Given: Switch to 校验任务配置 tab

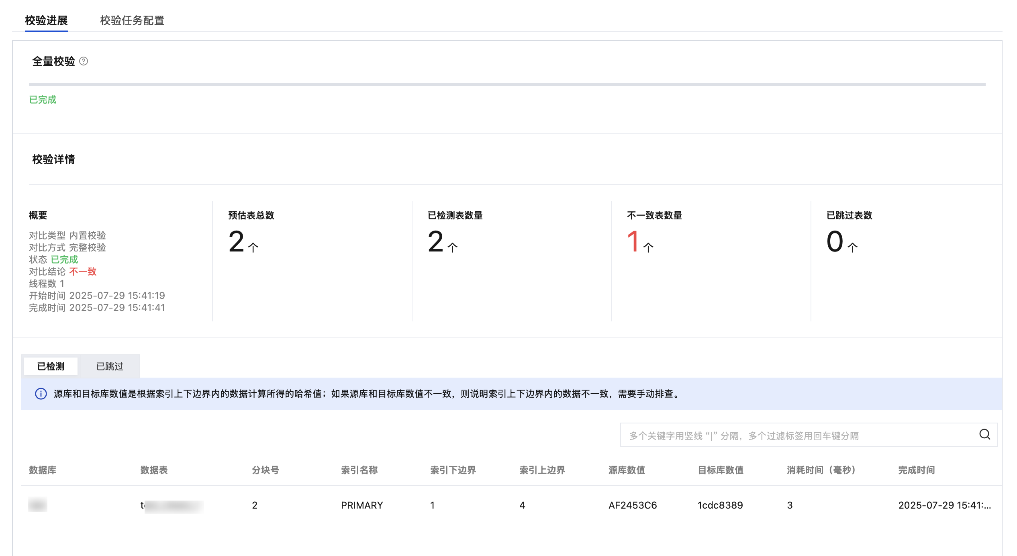Looking at the screenshot, I should click(x=132, y=20).
